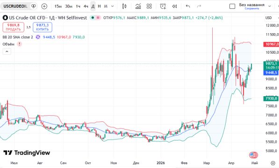Click the ПРОДАТЬ 9869,8 button
Viewport: 279px width, 168px height.
click(x=14, y=27)
